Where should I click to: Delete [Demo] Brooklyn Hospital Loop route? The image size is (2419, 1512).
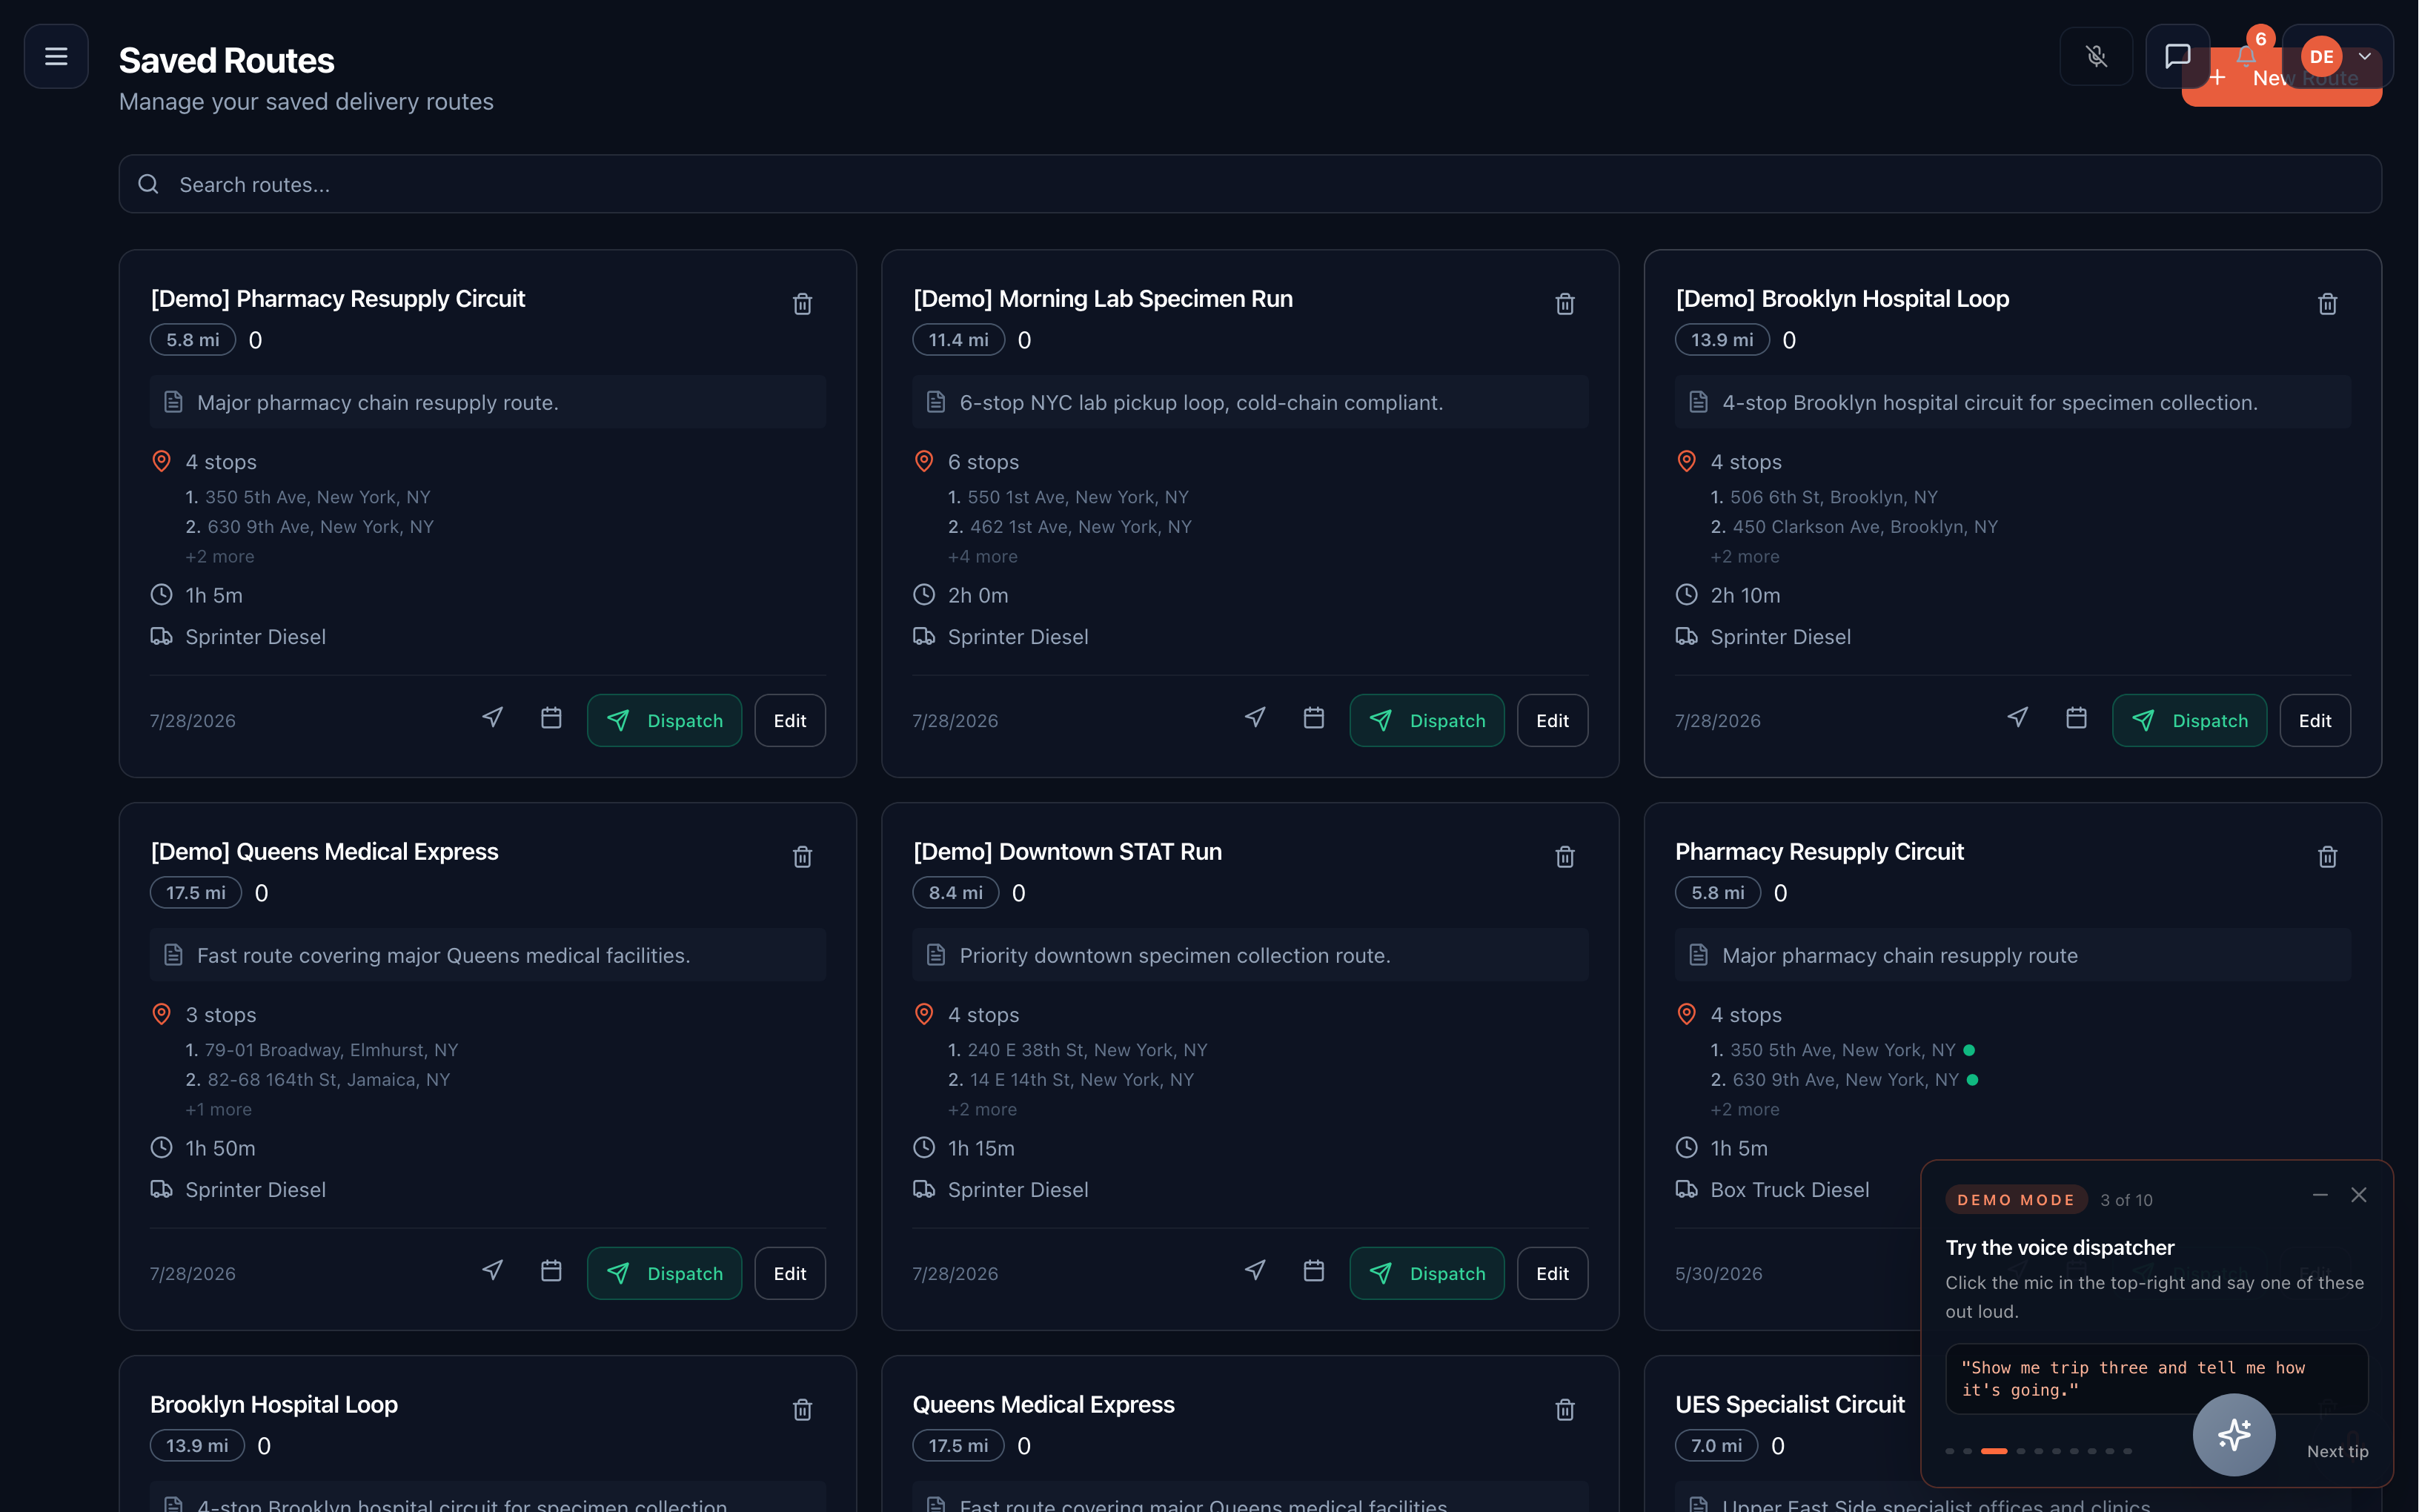pos(2328,304)
